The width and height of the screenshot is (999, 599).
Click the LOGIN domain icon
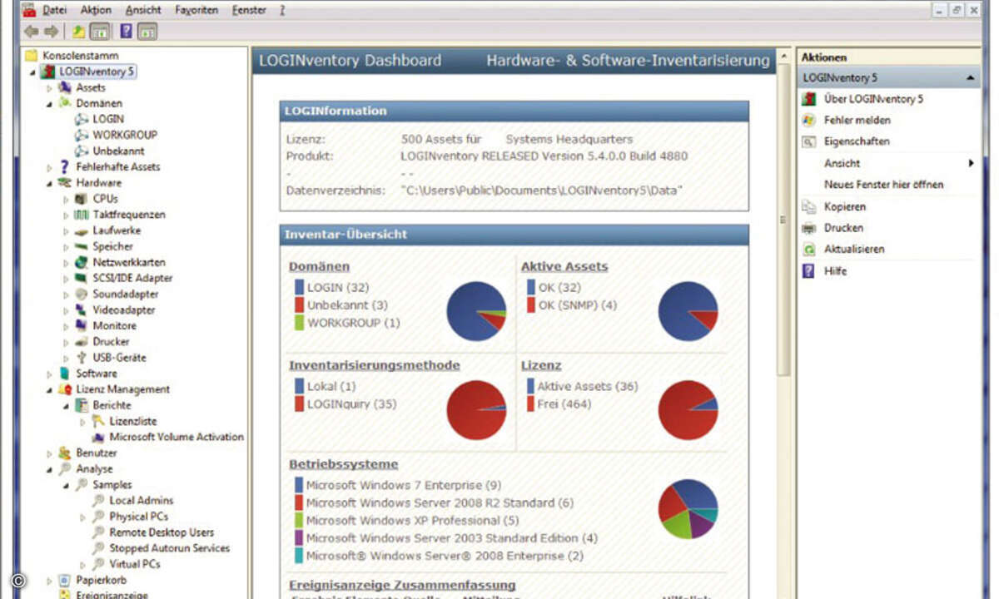[82, 119]
